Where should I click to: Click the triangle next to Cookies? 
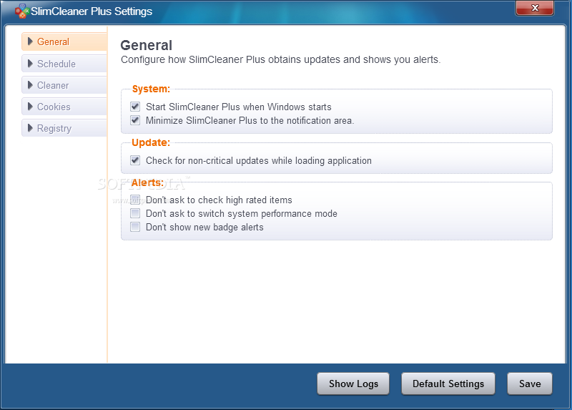[x=30, y=107]
